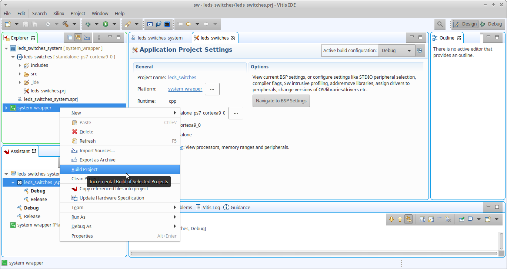
Task: Expand the Includes node in Explorer
Action: (x=20, y=65)
